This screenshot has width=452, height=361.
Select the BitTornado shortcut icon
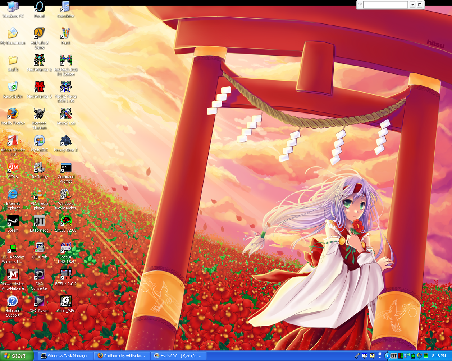(x=40, y=224)
